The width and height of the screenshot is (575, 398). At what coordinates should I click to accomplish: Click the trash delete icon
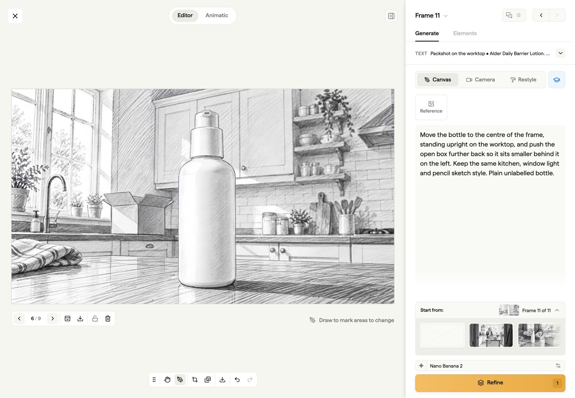pos(108,319)
